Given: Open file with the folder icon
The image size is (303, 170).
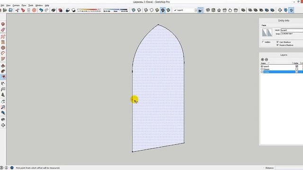Looking at the screenshot, I should 5,10.
